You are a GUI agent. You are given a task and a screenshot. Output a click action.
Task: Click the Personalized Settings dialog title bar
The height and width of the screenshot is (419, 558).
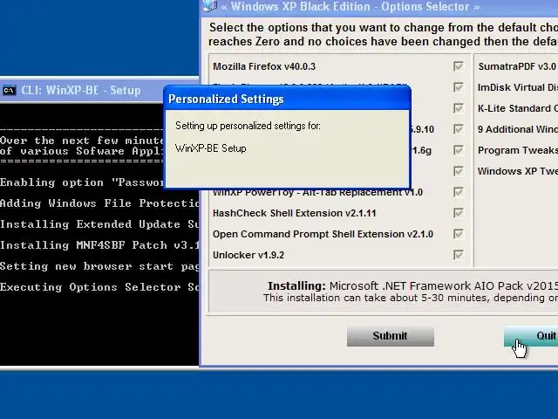(287, 99)
